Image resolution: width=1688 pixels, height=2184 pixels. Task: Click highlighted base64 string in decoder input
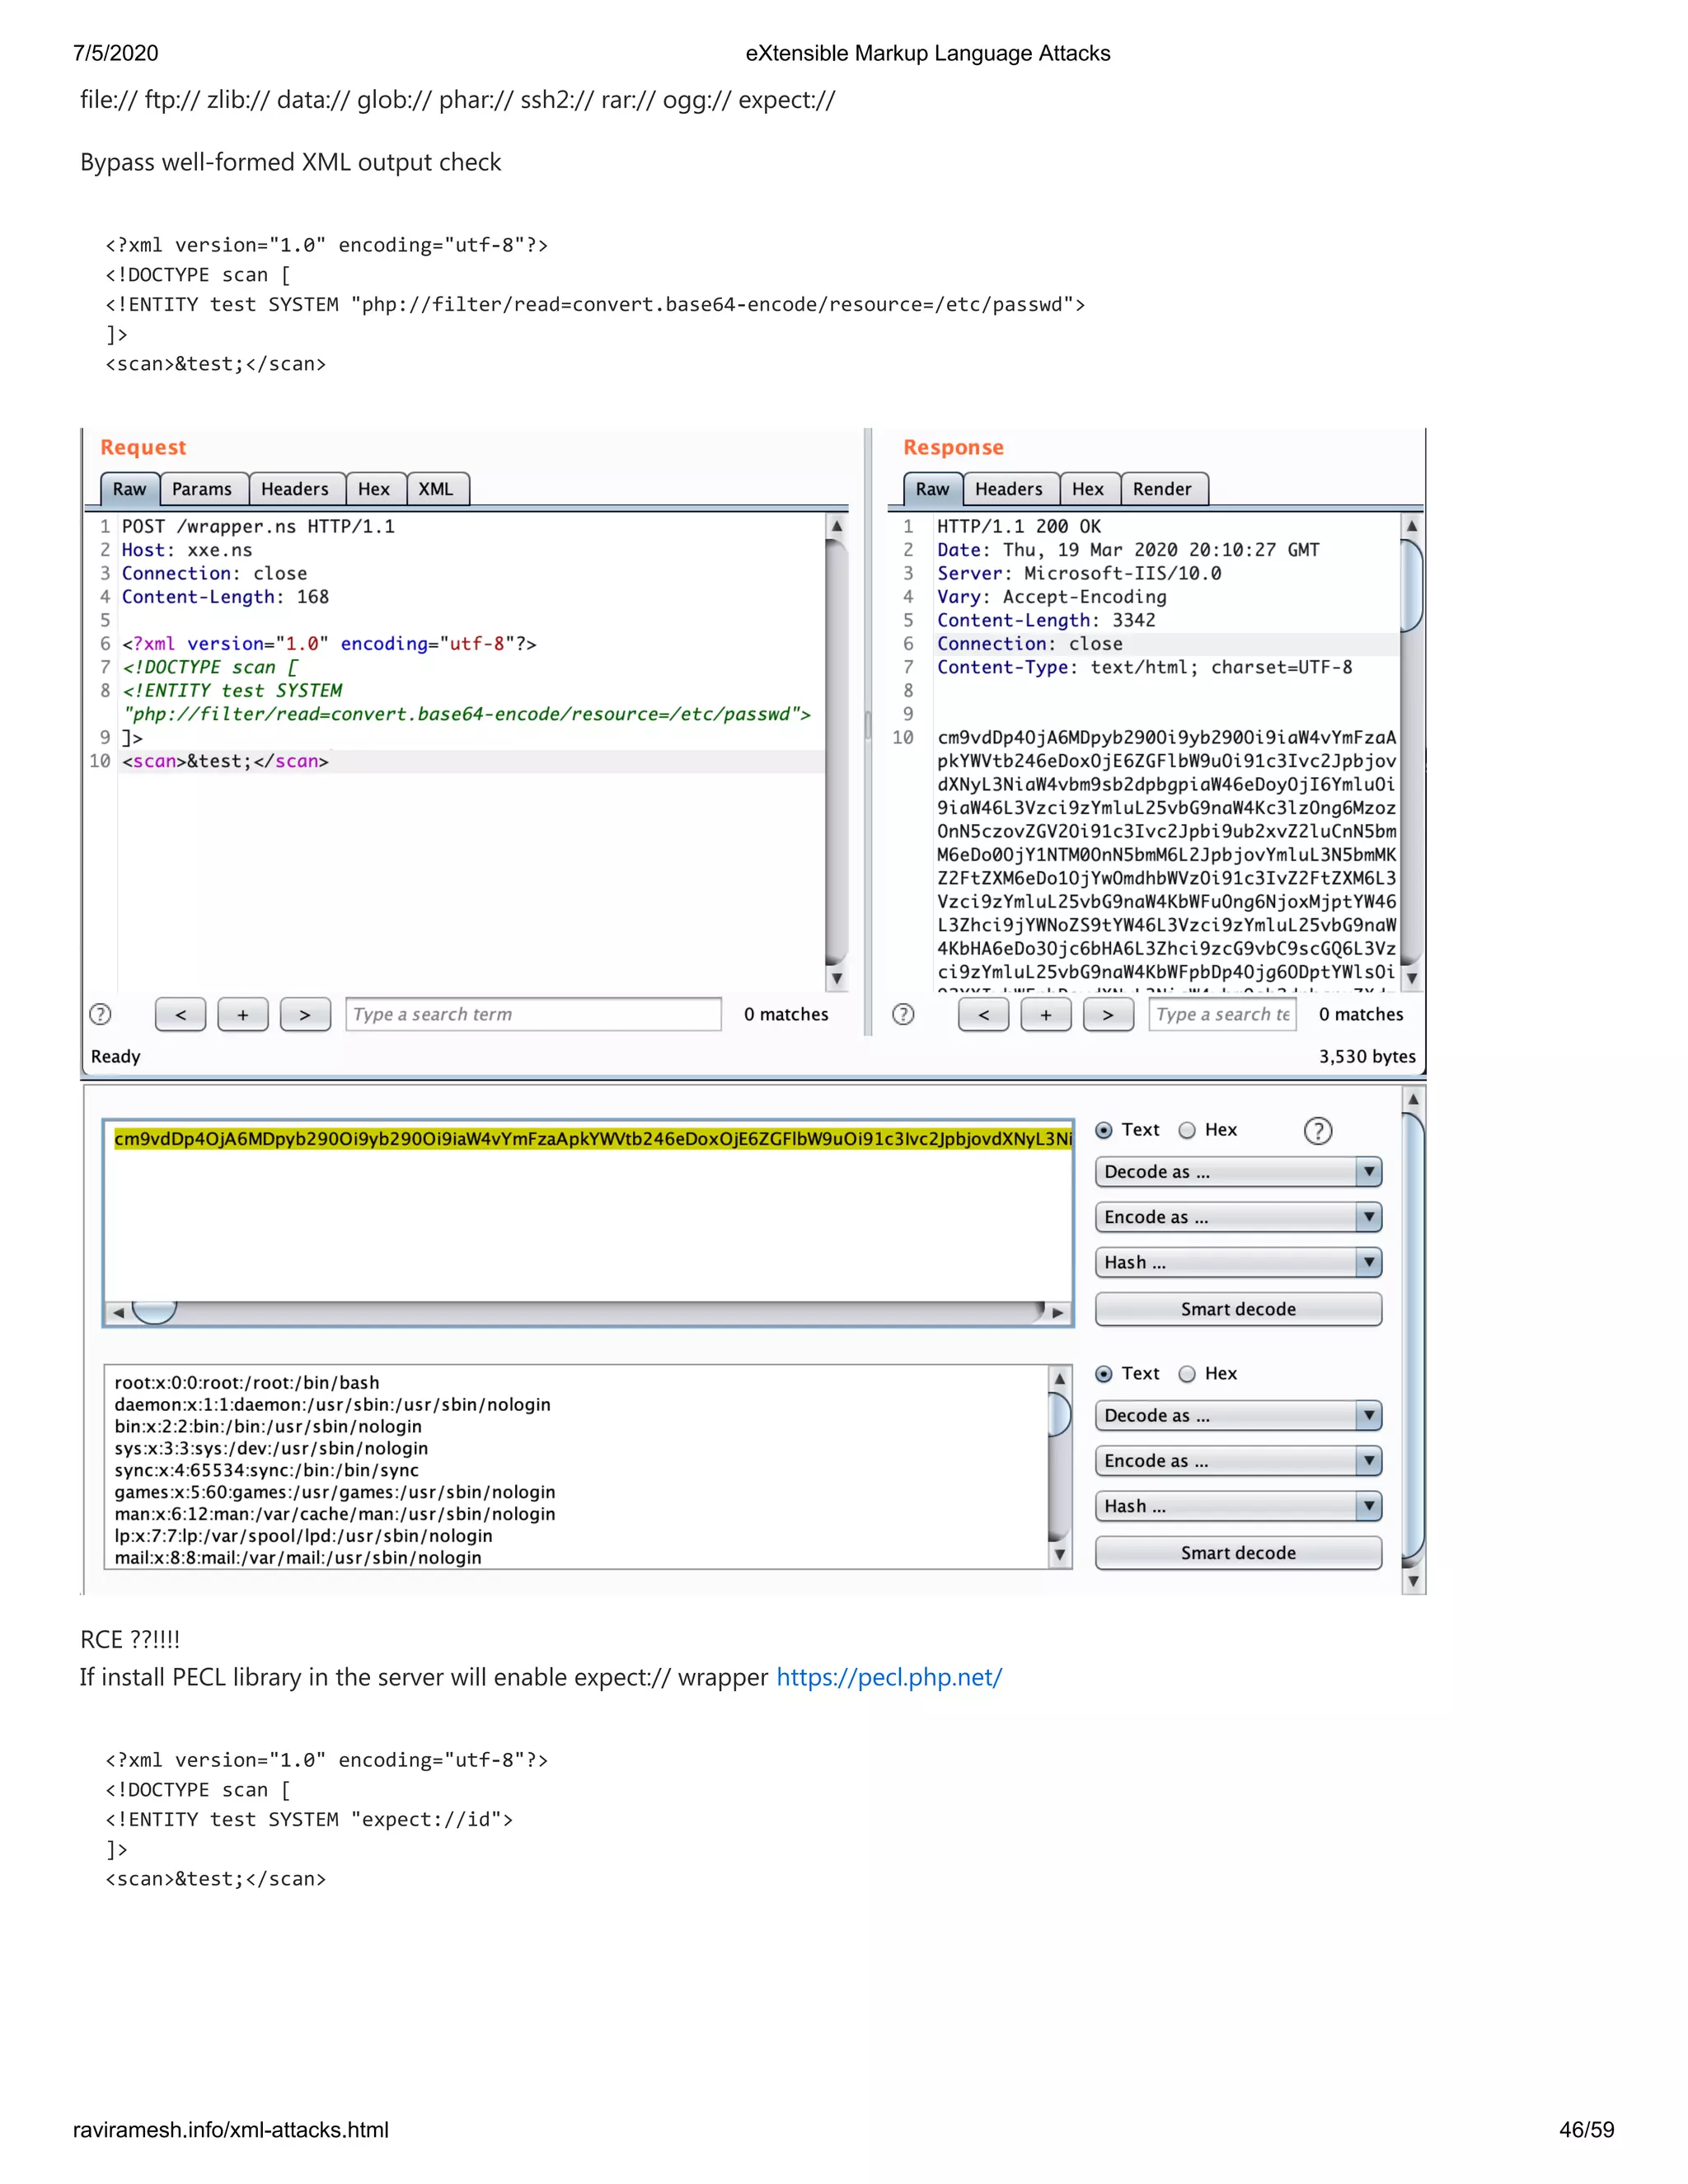(x=593, y=1139)
